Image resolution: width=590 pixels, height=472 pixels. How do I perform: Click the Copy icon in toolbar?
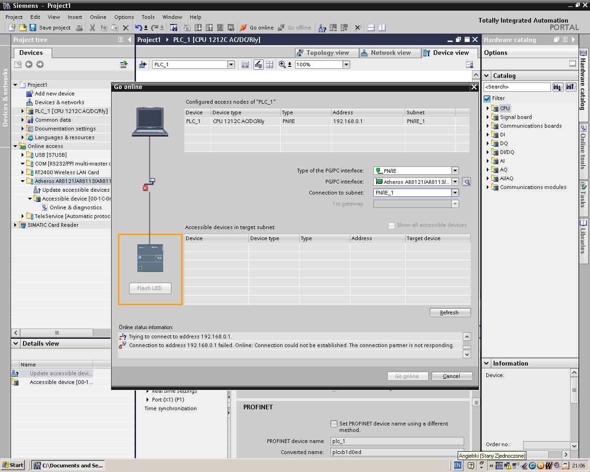click(103, 28)
